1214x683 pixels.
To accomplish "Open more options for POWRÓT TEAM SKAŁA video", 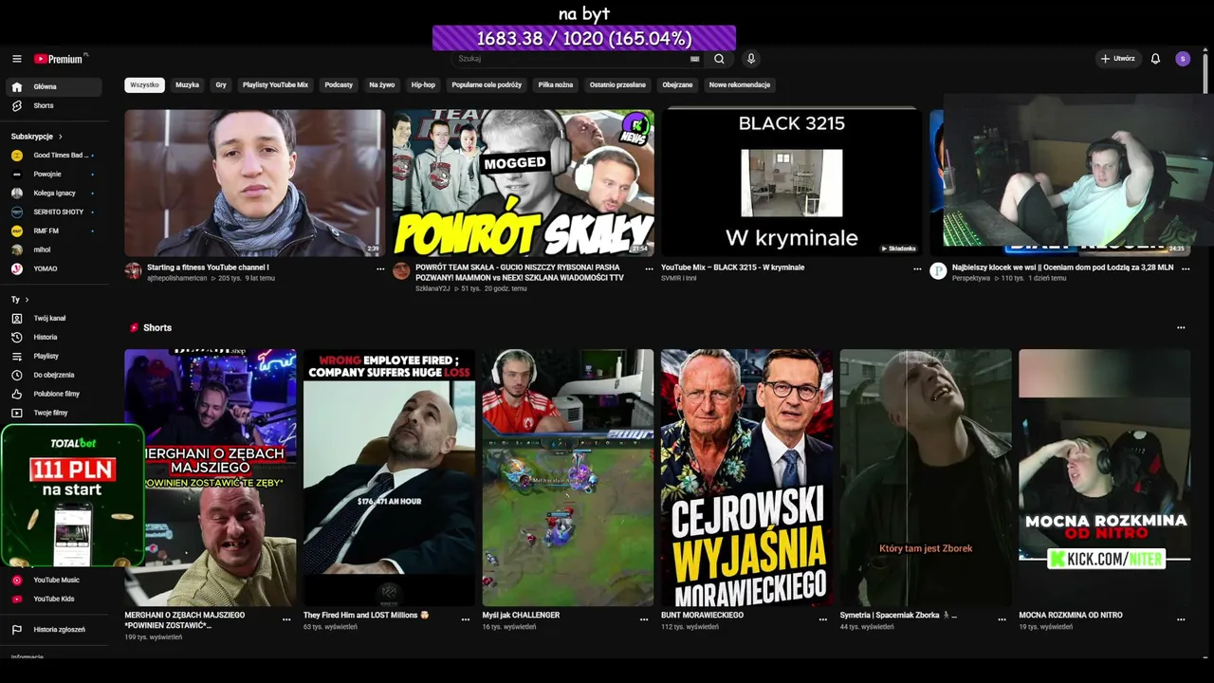I will 649,268.
